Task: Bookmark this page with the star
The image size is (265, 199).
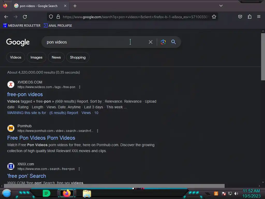Action: 214,17
